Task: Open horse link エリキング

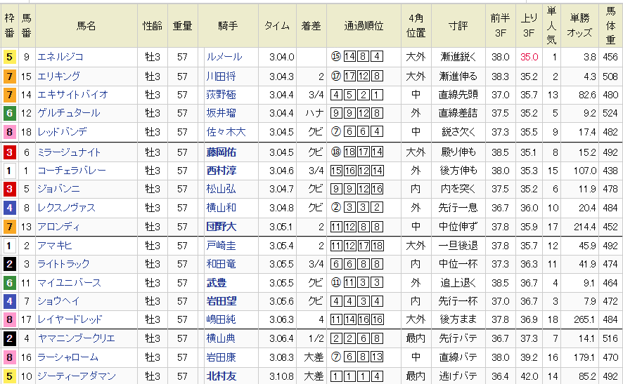Action: [x=58, y=76]
